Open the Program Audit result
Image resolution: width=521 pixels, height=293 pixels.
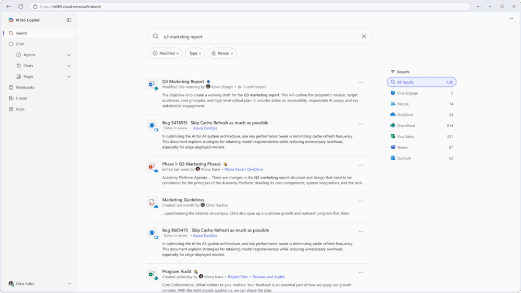[x=177, y=272]
